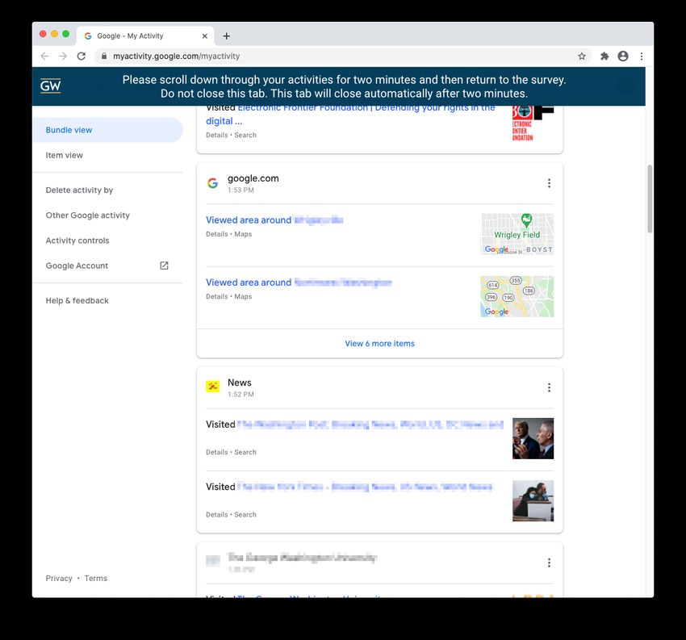
Task: Open google.com bundle three-dot menu
Action: click(549, 183)
